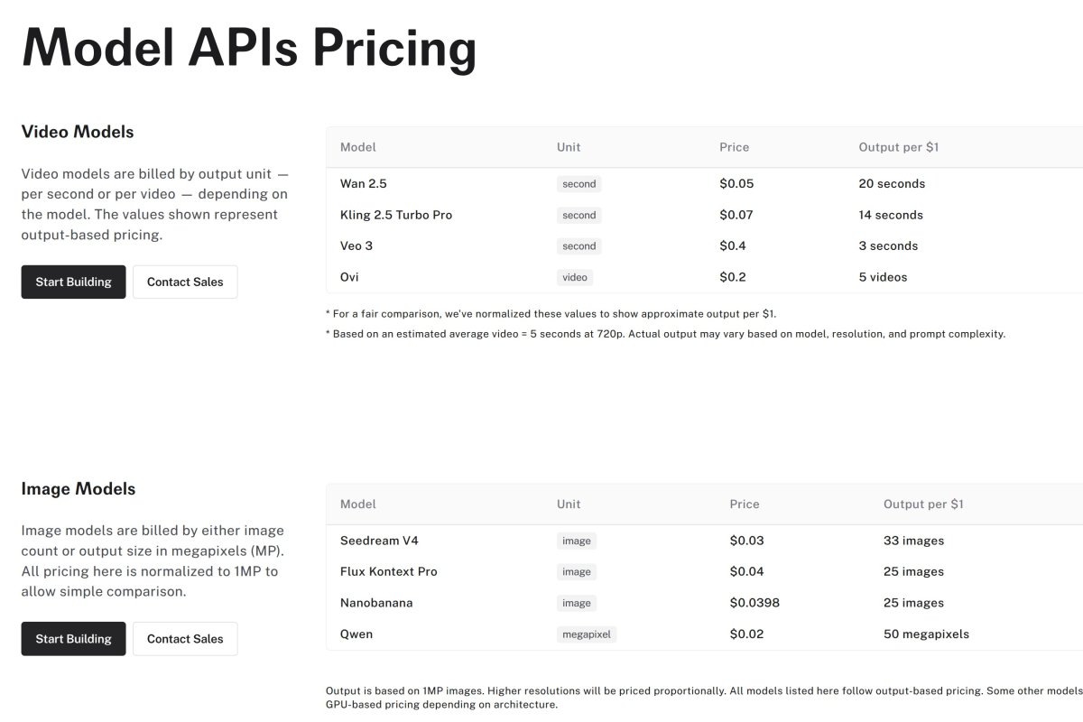Click Output per $1 header in Image table
The width and height of the screenshot is (1083, 722).
[x=923, y=504]
